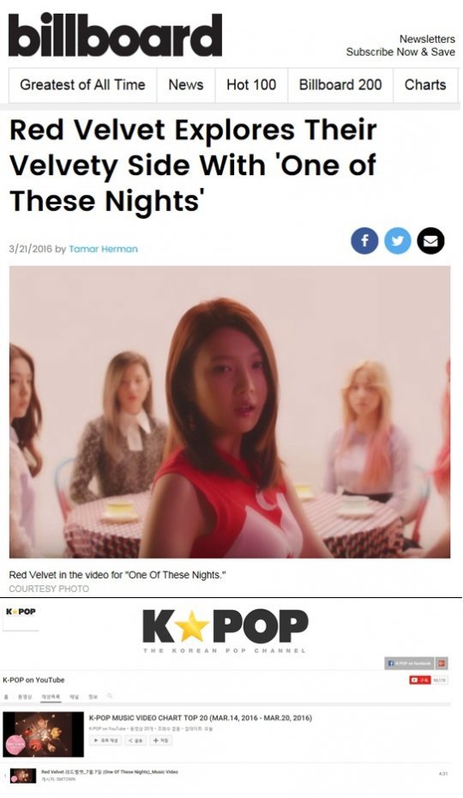Click the playlist share button
The width and height of the screenshot is (463, 798).
[135, 741]
